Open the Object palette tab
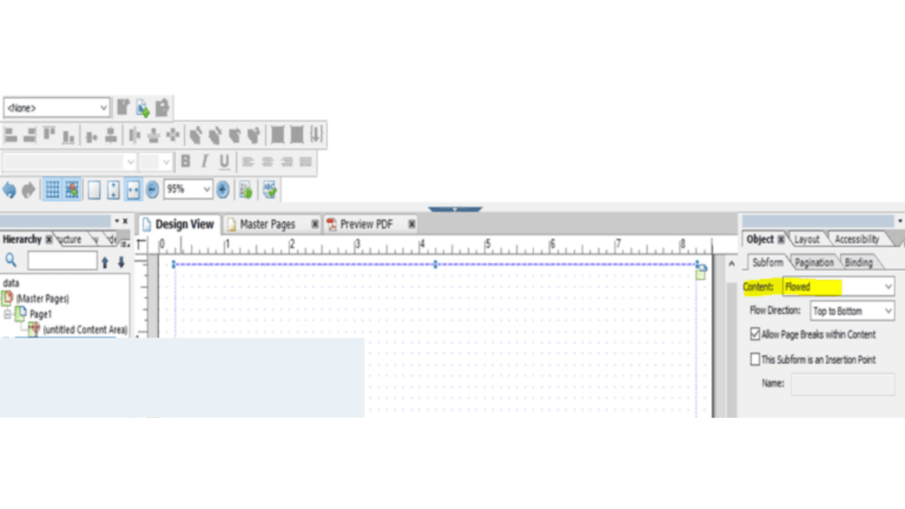The height and width of the screenshot is (509, 905). coord(759,239)
